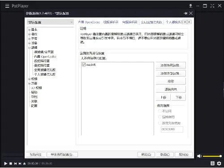Open the PotPlayer main menu hamburger icon
The width and height of the screenshot is (224, 168).
tap(7, 6)
